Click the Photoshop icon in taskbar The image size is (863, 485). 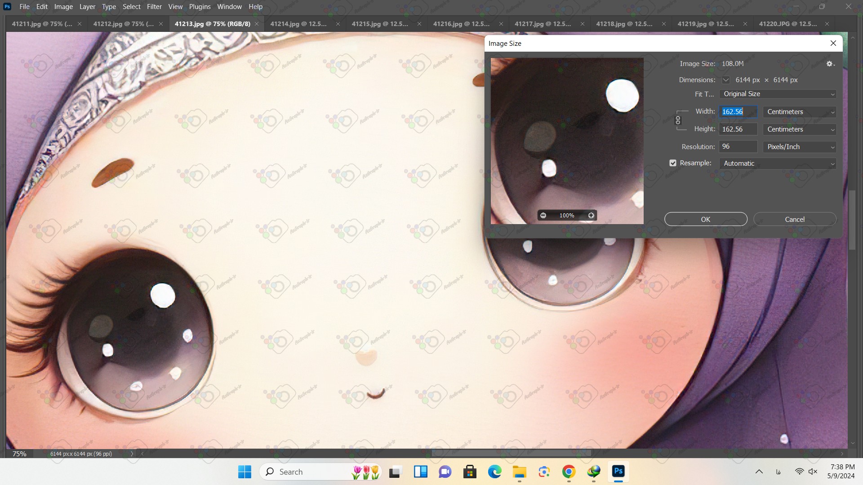tap(618, 471)
